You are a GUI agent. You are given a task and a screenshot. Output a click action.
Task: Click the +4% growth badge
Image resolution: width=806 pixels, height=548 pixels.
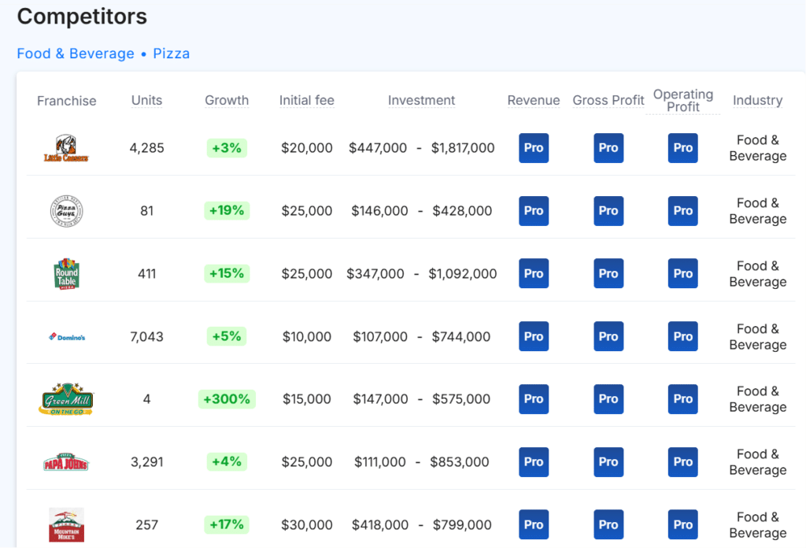[227, 461]
